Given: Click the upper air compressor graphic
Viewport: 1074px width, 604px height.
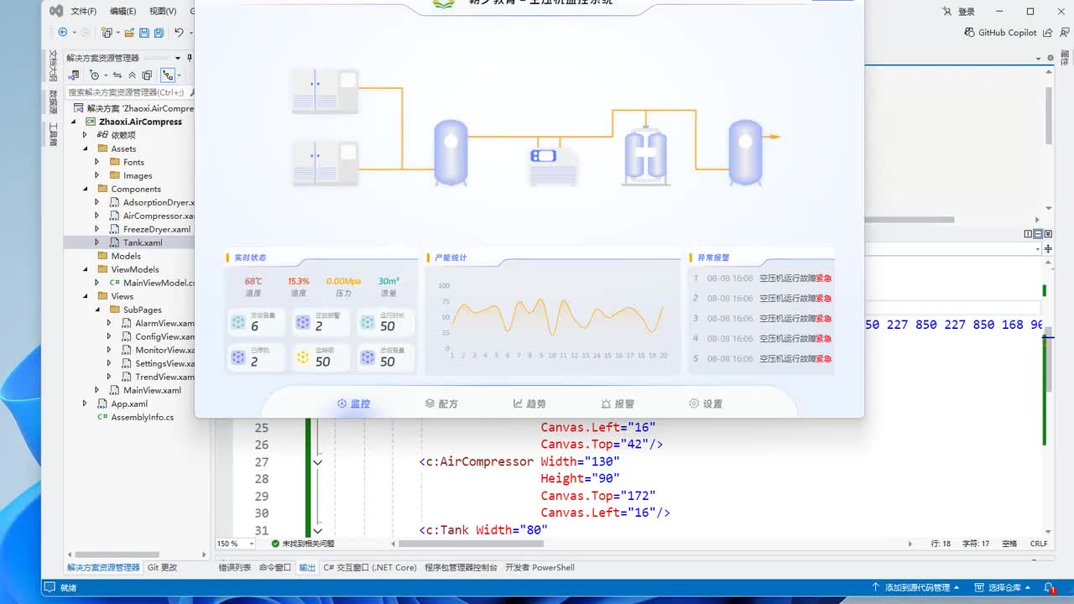Looking at the screenshot, I should point(325,91).
